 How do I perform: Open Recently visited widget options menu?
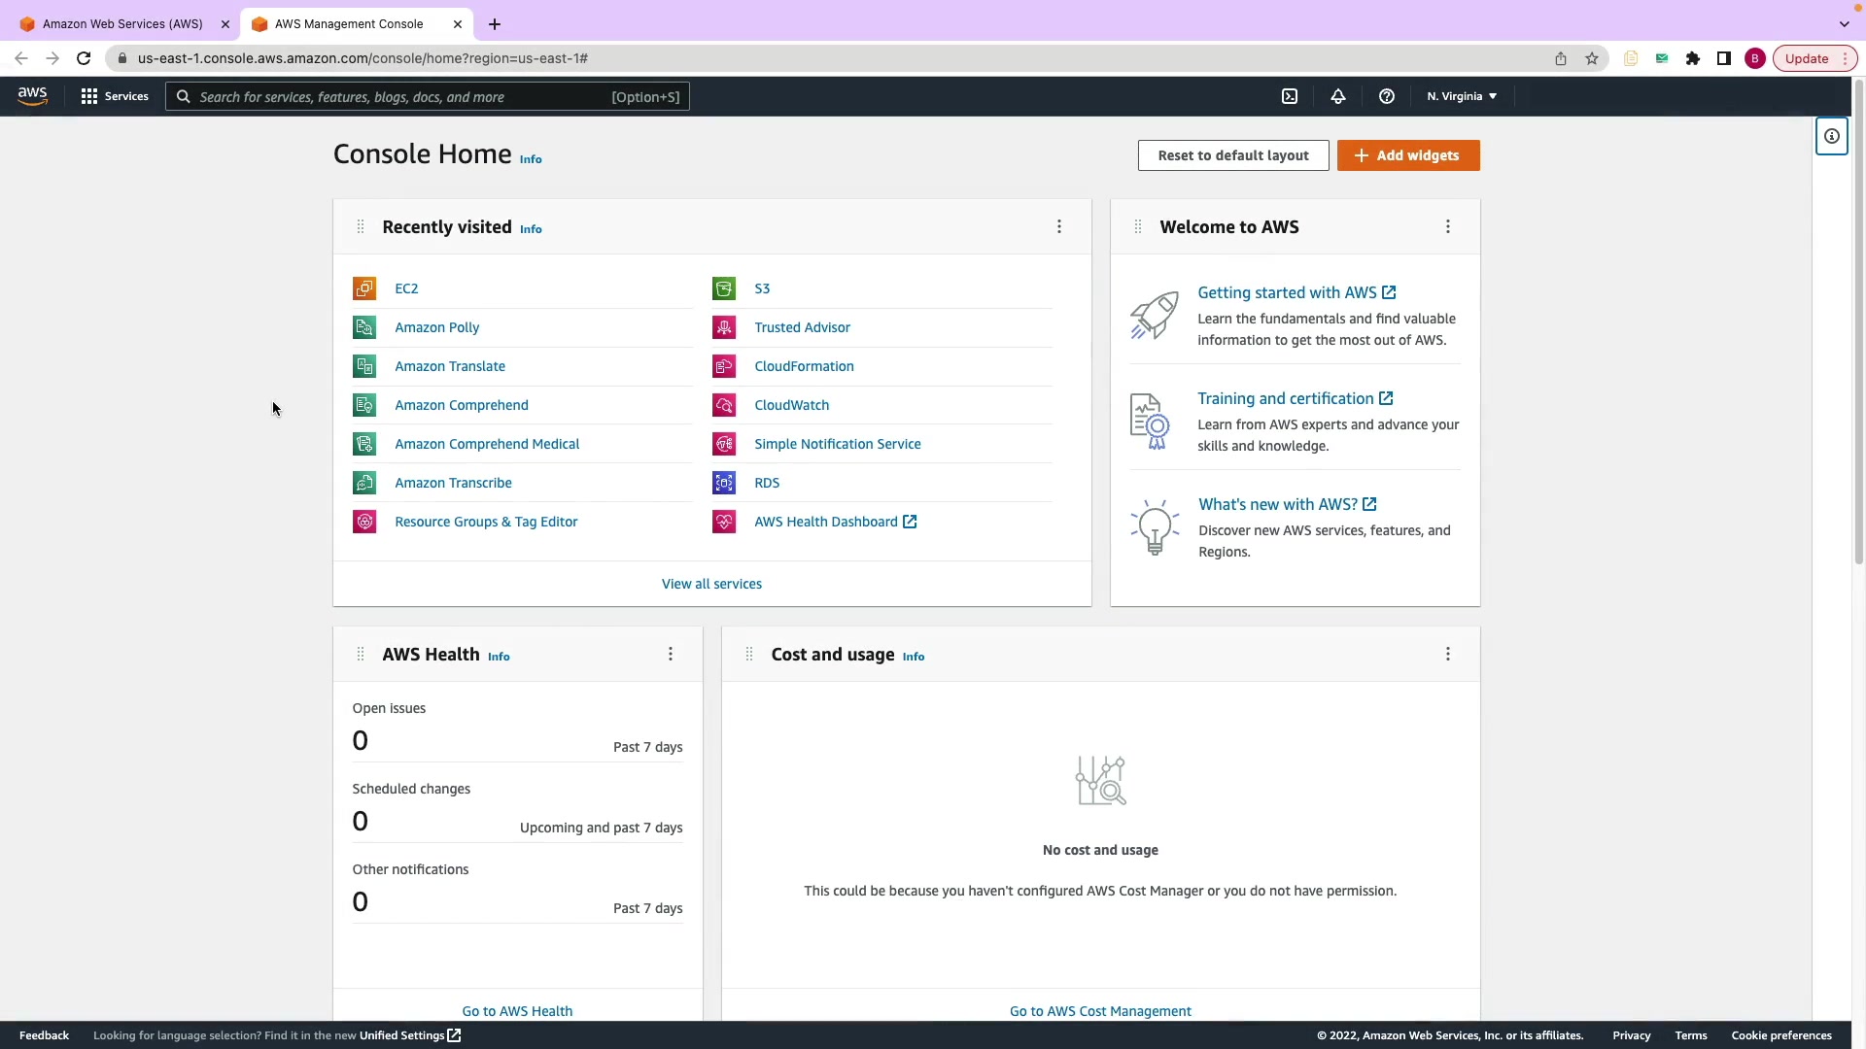coord(1059,227)
